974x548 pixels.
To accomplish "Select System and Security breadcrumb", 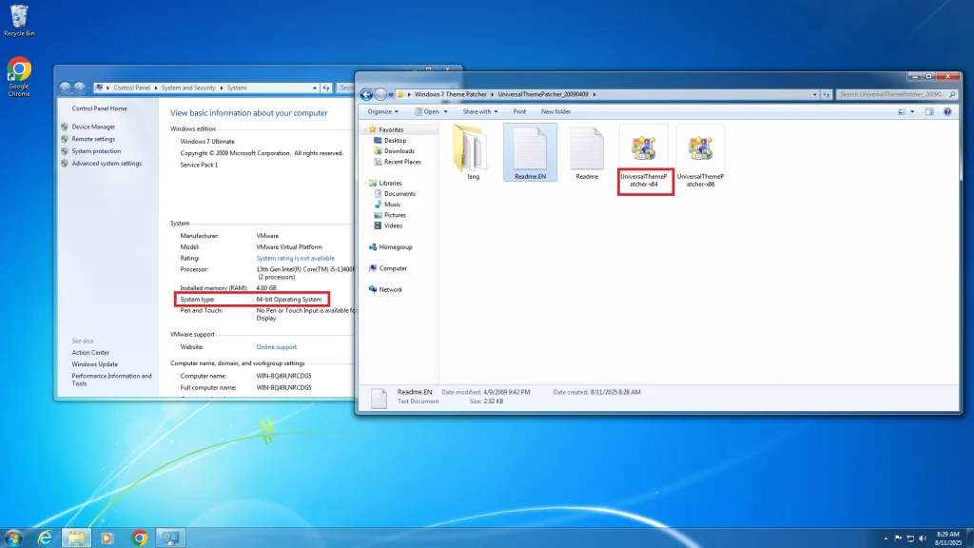I will tap(188, 88).
